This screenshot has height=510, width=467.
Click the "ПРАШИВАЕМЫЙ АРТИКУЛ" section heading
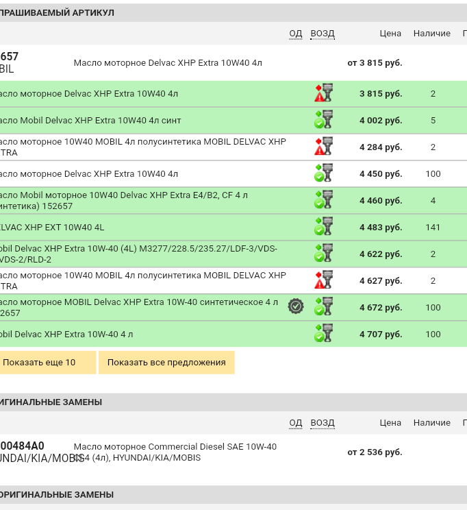(57, 13)
